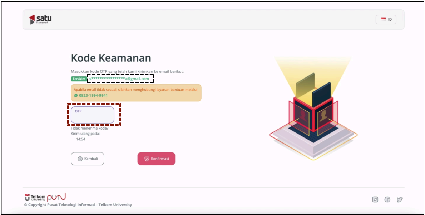Click the green WhatsApp icon

coord(76,96)
